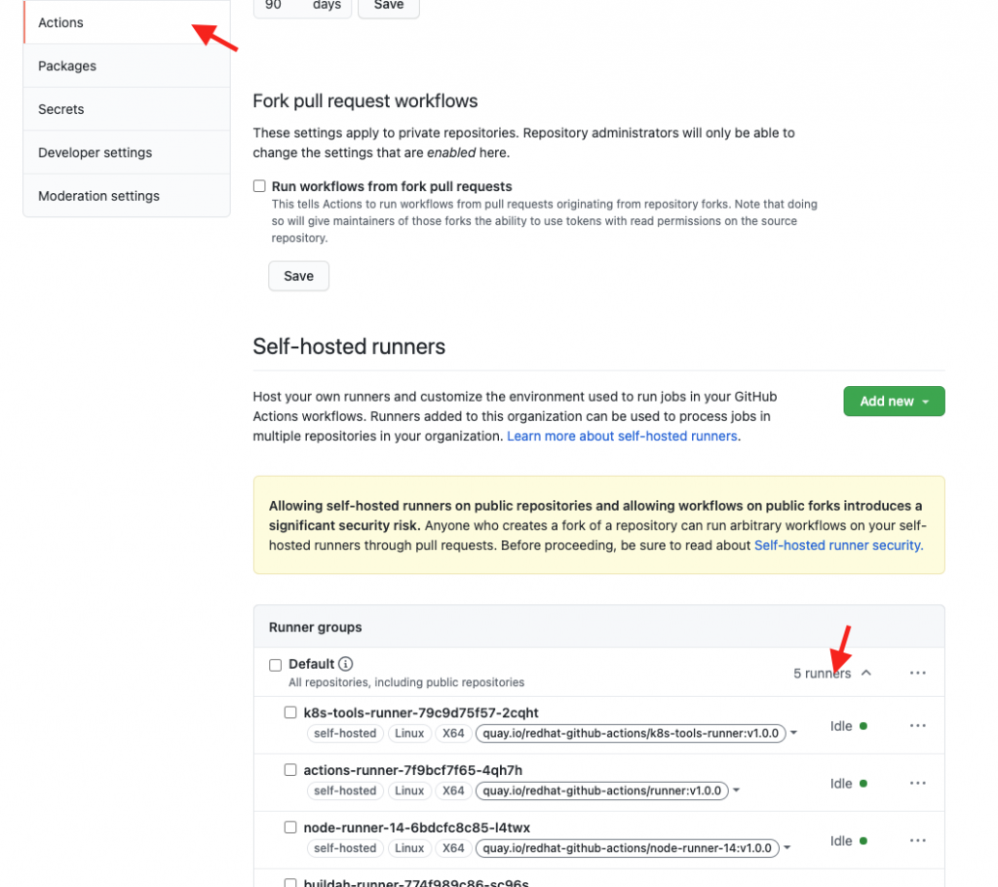Select the node-runner-14-6bdcfc8c85-l4twx checkbox
Viewport: 998px width, 887px height.
click(x=290, y=828)
